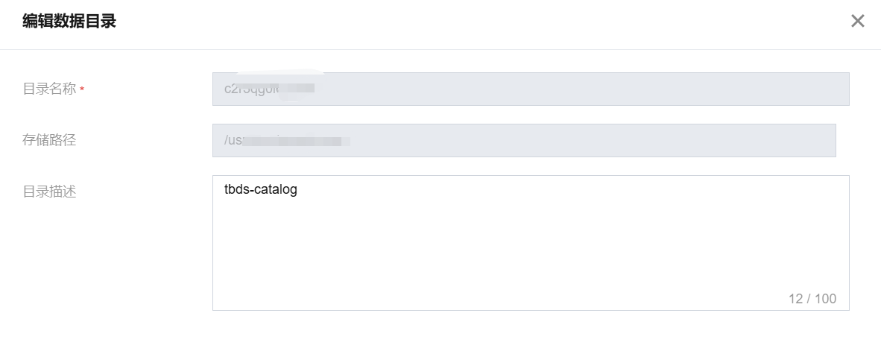Click the 目录名称 field label
The height and width of the screenshot is (354, 881).
49,89
